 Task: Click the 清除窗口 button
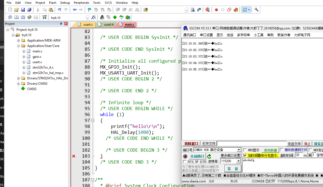(191, 144)
